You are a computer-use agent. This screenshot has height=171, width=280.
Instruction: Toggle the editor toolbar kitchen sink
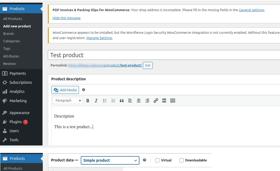173,101
